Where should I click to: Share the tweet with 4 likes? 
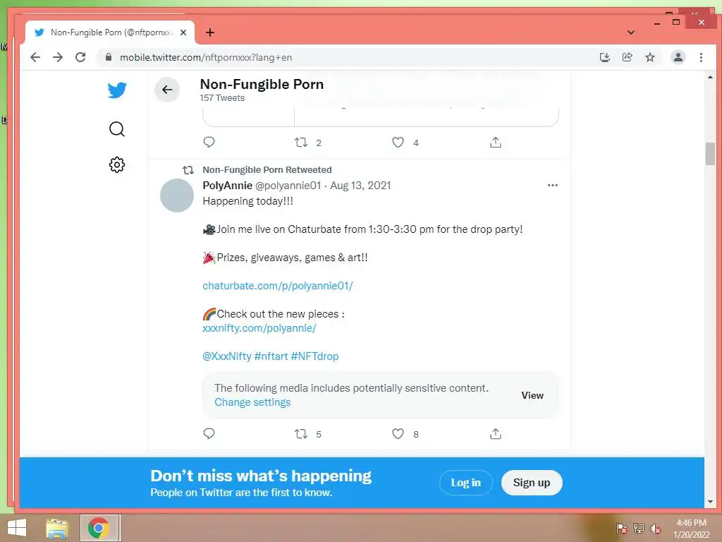pyautogui.click(x=496, y=143)
